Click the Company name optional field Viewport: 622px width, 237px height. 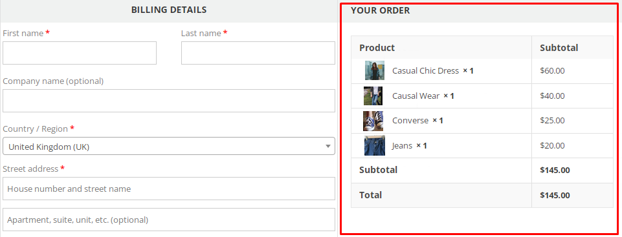[x=168, y=101]
